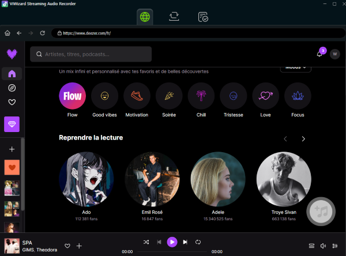The image size is (346, 256).
Task: Select the Focus lotus mood
Action: (298, 96)
